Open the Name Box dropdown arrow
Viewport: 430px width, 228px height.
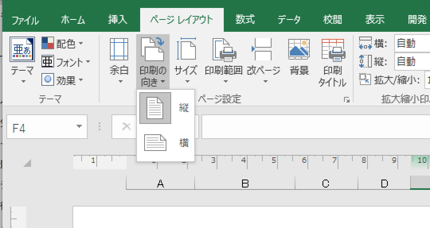coord(79,127)
